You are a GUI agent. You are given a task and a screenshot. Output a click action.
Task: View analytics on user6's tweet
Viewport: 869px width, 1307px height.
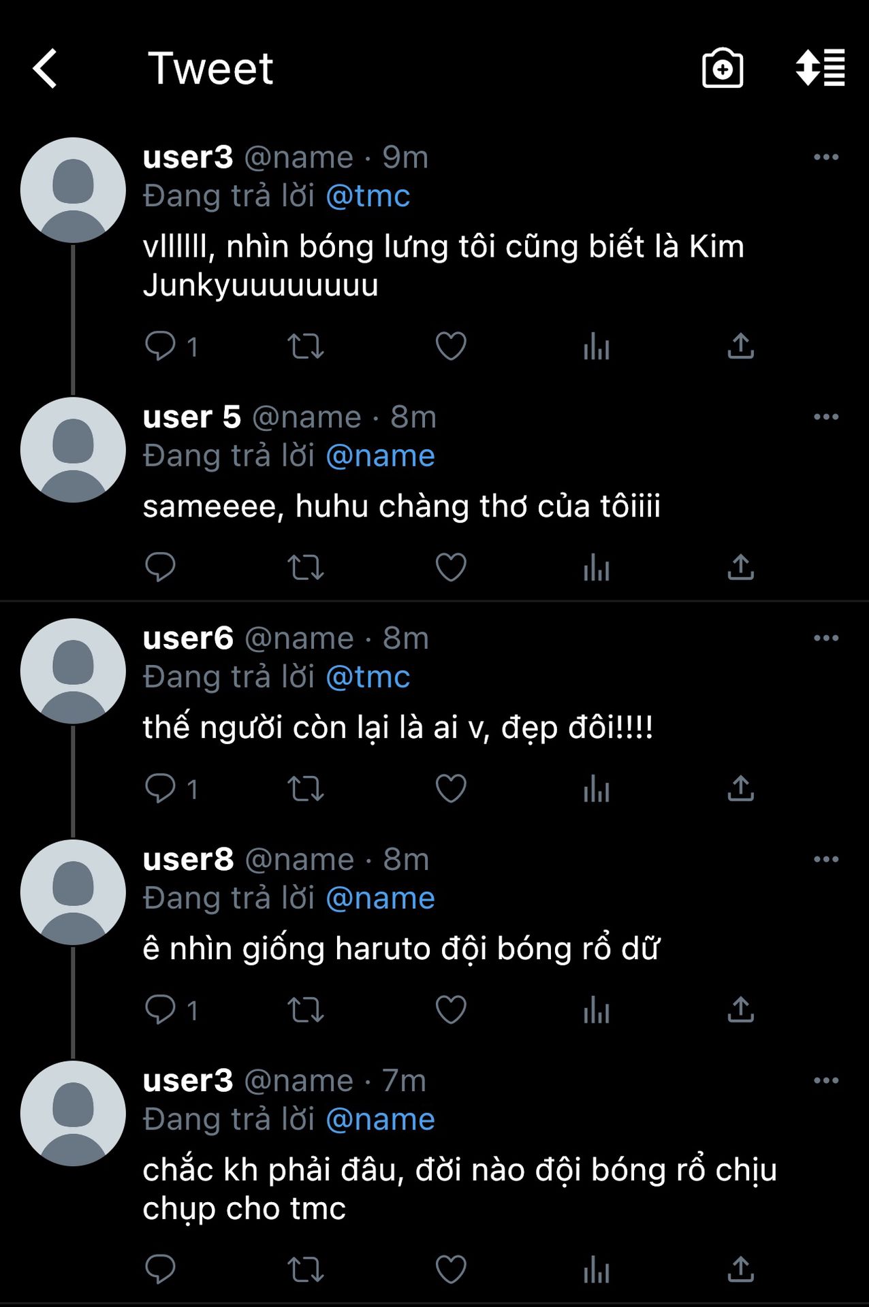click(596, 788)
